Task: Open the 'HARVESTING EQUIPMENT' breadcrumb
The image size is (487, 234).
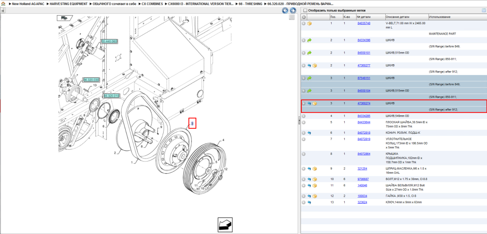Action: tap(69, 4)
